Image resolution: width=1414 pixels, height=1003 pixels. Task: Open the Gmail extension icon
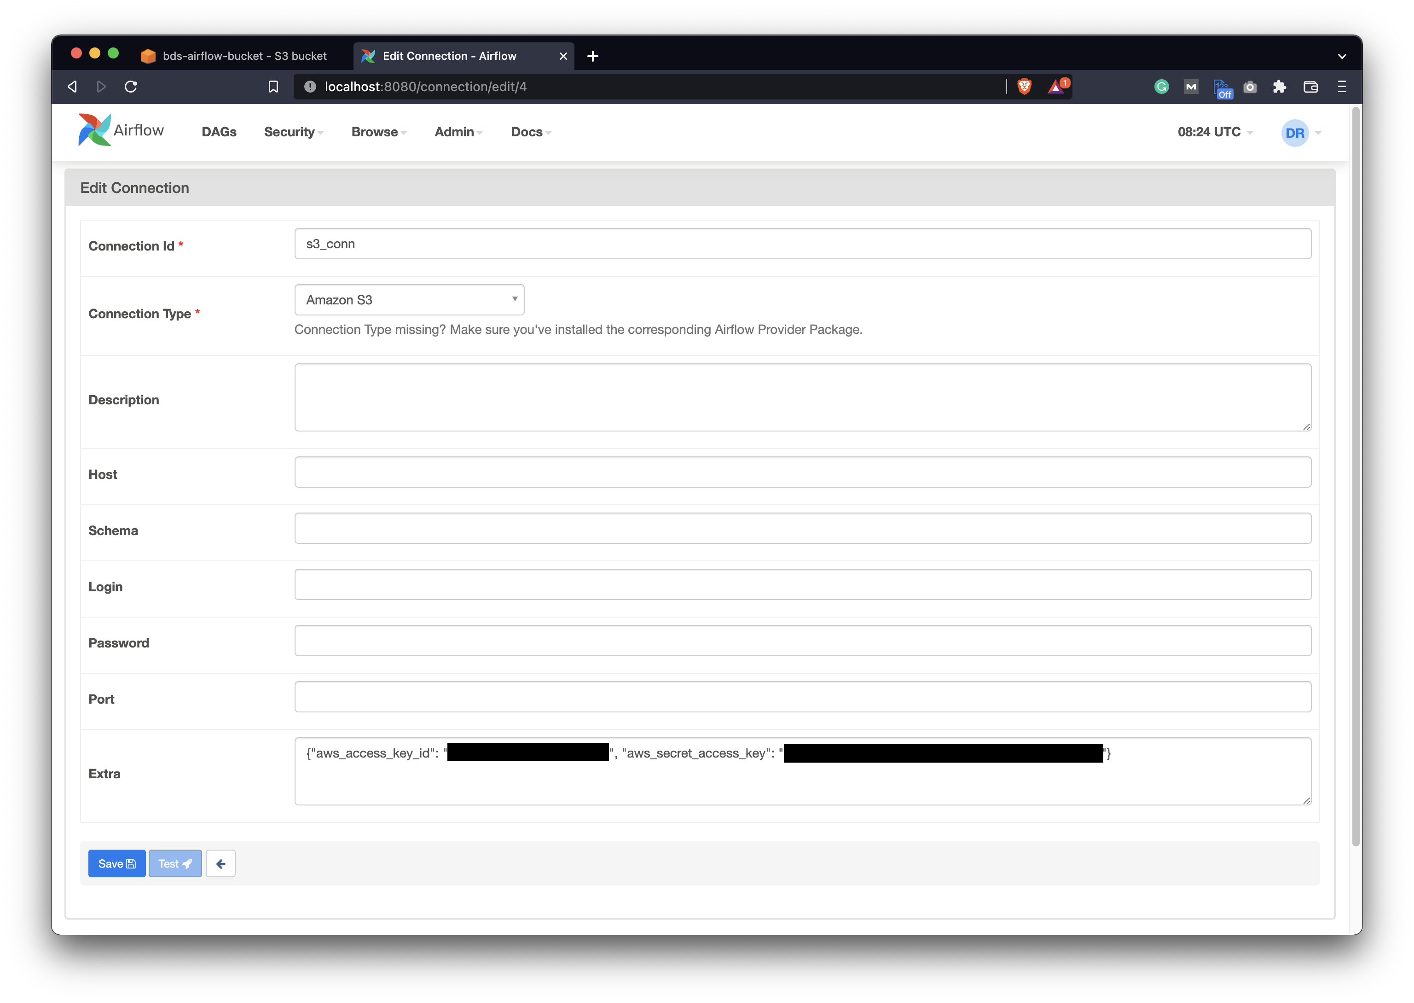(x=1191, y=87)
